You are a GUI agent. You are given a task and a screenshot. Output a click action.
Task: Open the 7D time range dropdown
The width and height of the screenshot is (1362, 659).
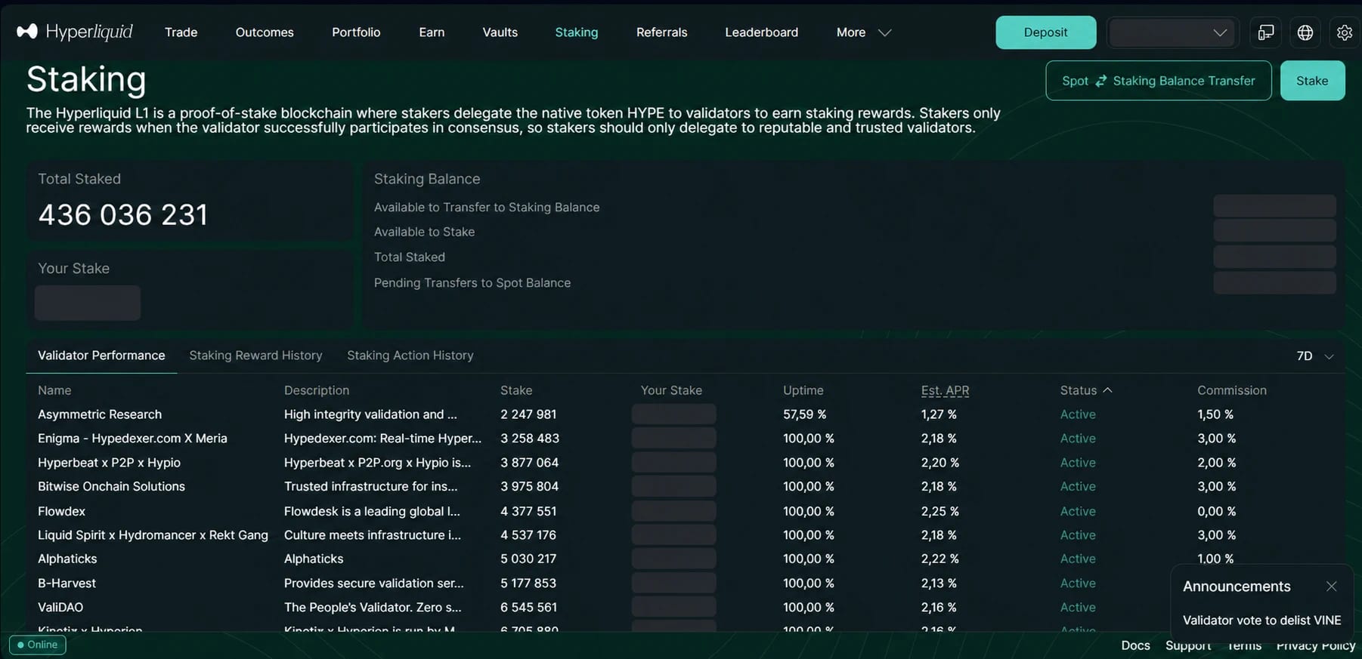[x=1315, y=356]
